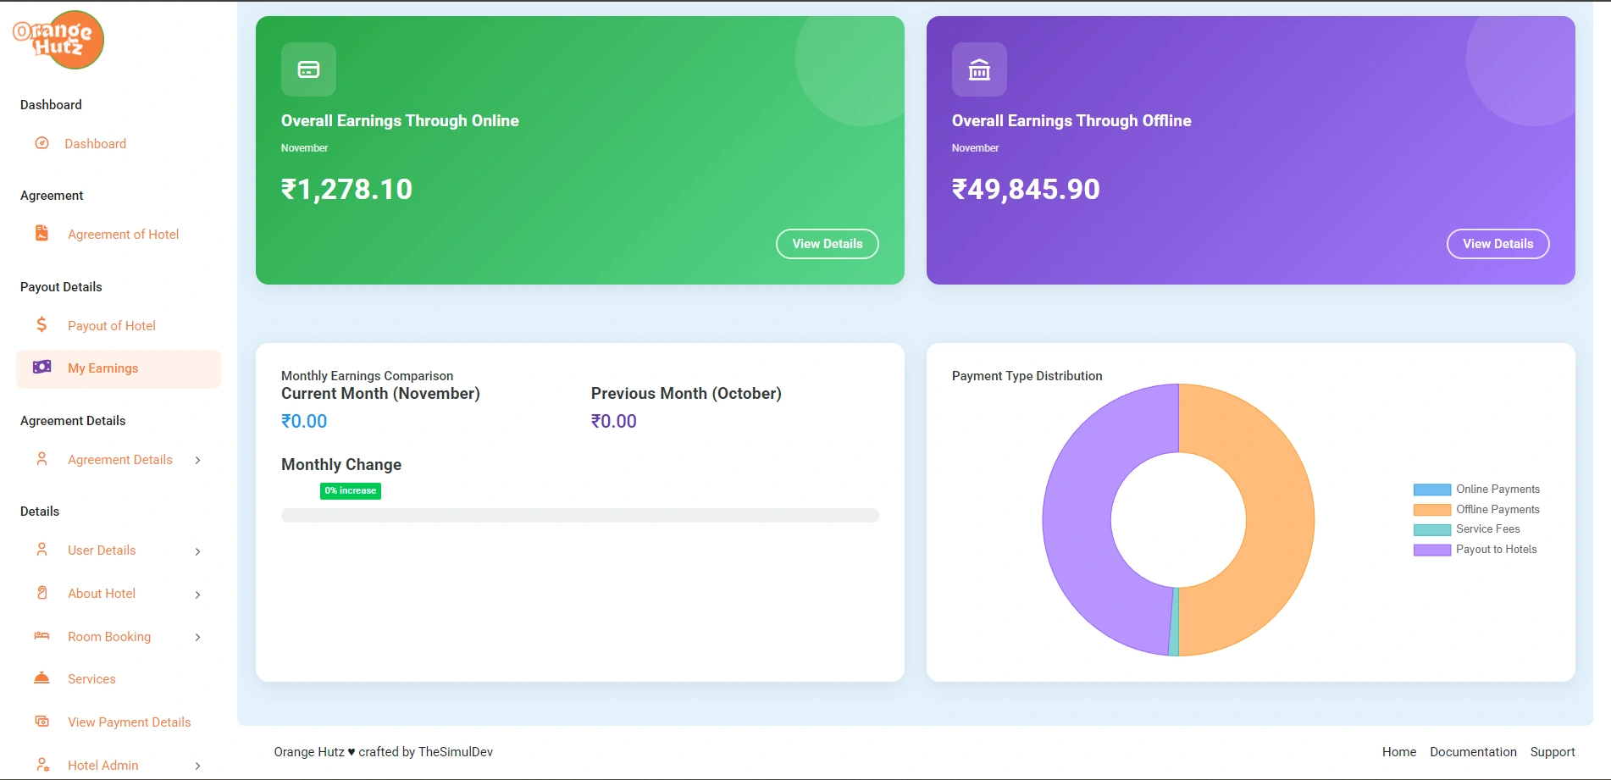Image resolution: width=1611 pixels, height=780 pixels.
Task: Click the Services bell icon
Action: [42, 678]
